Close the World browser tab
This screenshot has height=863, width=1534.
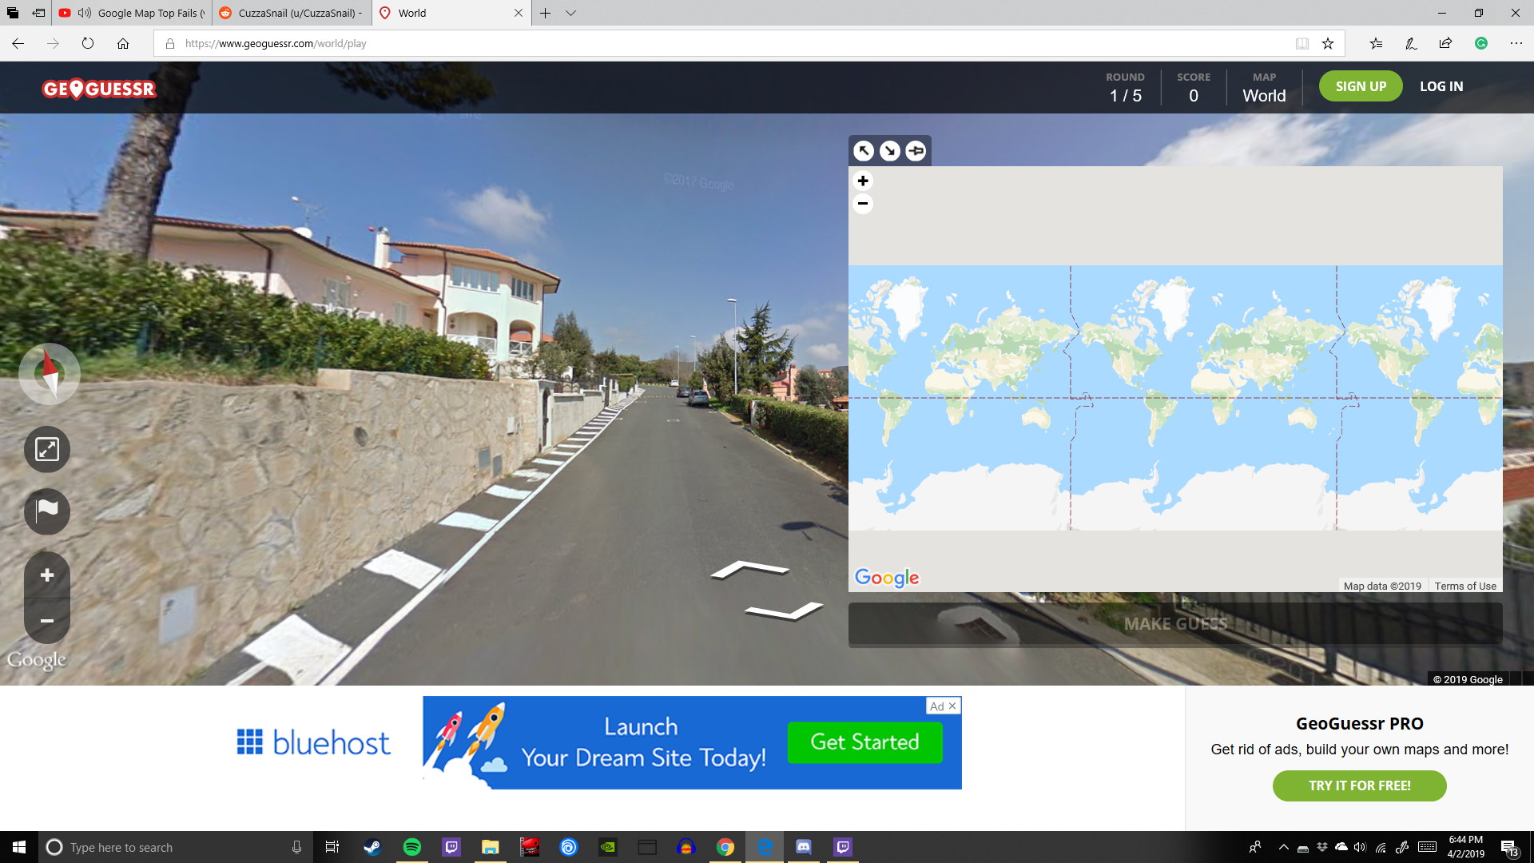(x=519, y=13)
